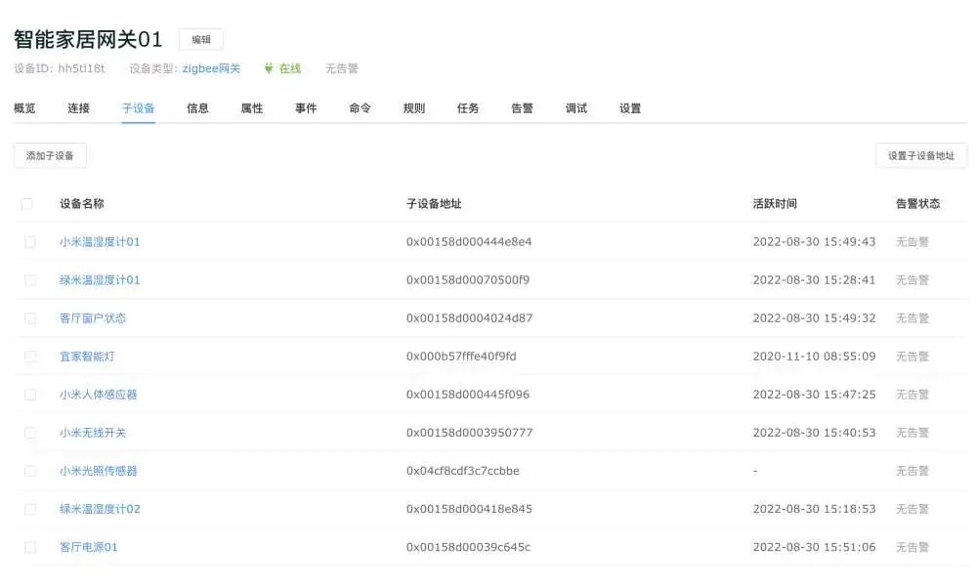Screen dimensions: 977x586
Task: Select the checkbox for 小米无线开关
Action: click(x=30, y=433)
